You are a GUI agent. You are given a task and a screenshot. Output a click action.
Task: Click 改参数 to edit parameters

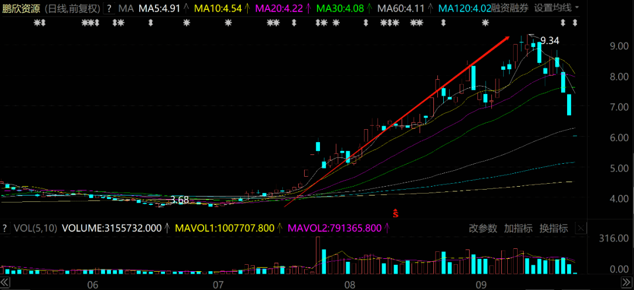pos(483,228)
